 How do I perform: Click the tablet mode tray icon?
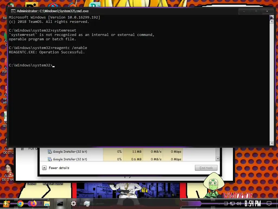coord(226,204)
